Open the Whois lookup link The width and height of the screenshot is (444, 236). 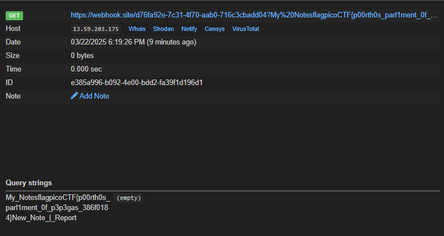(x=137, y=29)
